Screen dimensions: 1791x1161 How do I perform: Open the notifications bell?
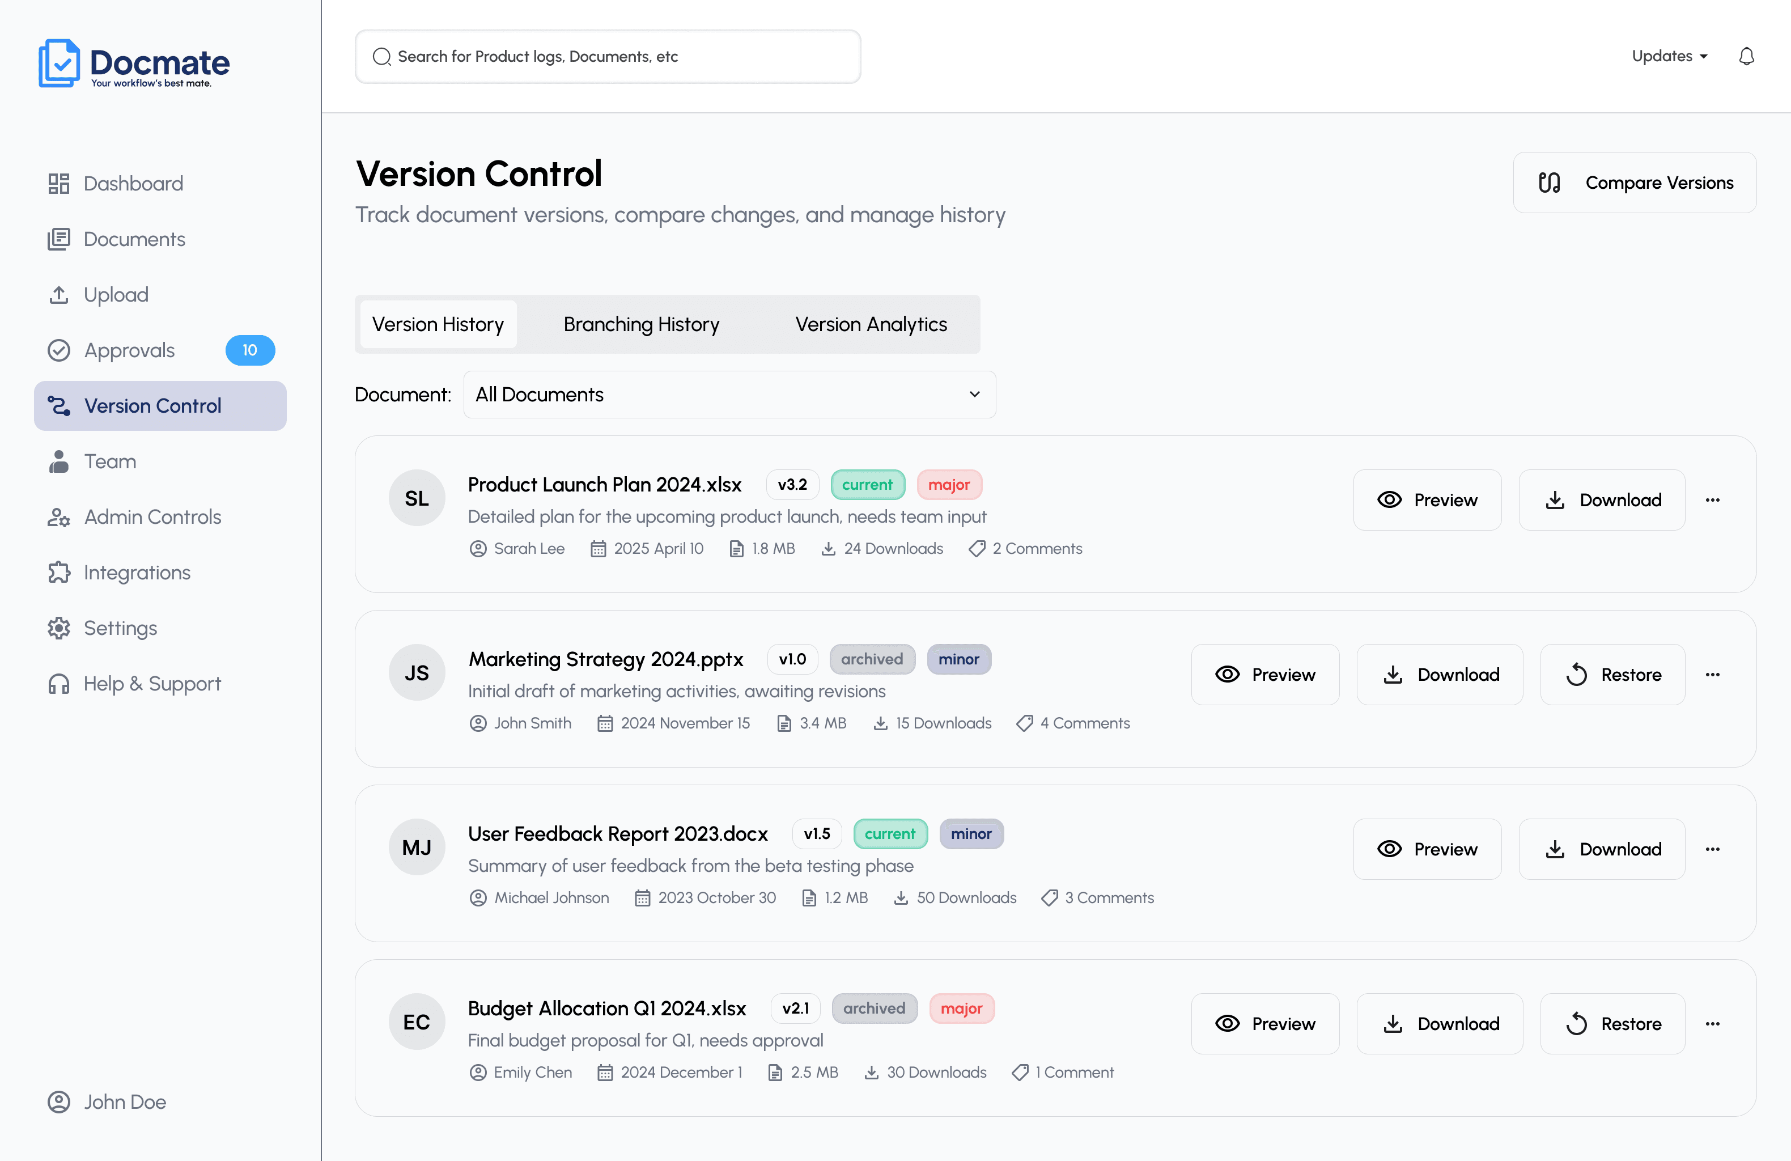pyautogui.click(x=1747, y=57)
